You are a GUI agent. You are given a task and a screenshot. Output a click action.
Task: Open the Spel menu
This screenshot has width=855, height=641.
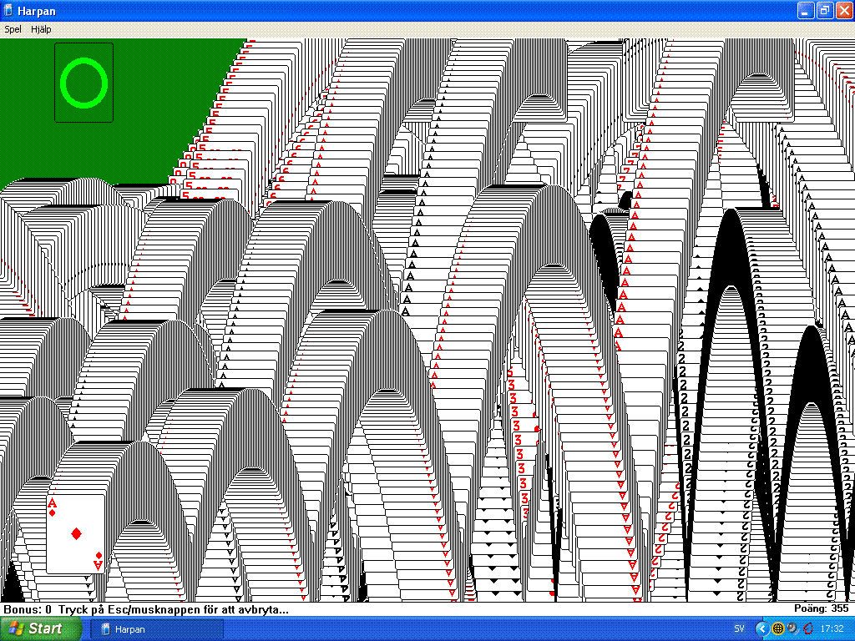[x=13, y=29]
